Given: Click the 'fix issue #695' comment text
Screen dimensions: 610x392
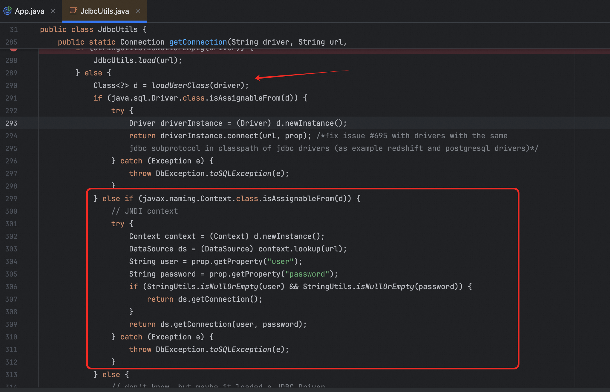Looking at the screenshot, I should [356, 136].
